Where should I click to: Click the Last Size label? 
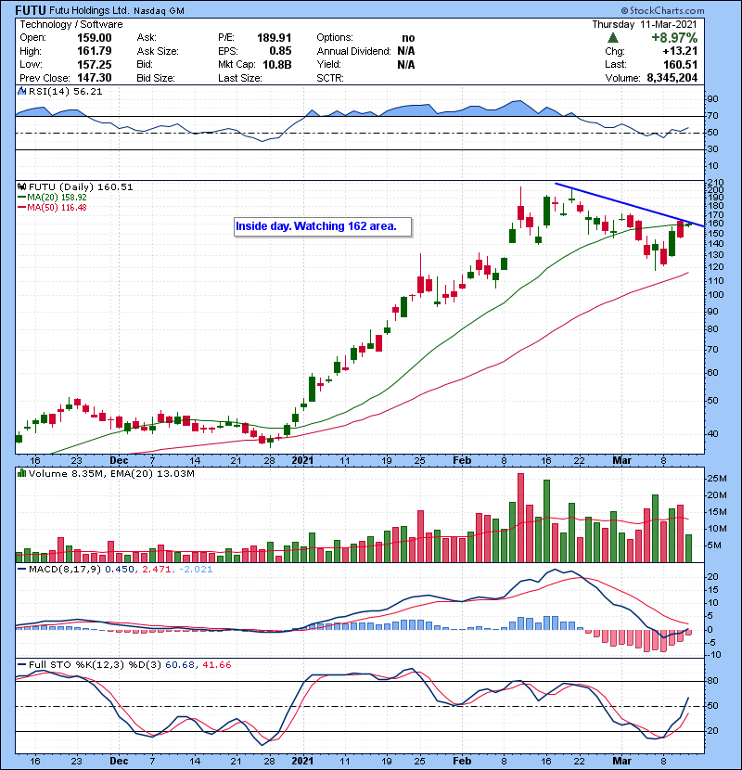(240, 78)
